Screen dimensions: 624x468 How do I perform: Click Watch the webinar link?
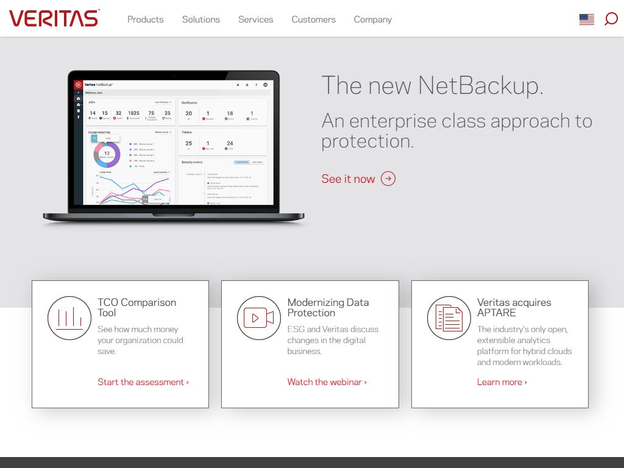click(327, 382)
